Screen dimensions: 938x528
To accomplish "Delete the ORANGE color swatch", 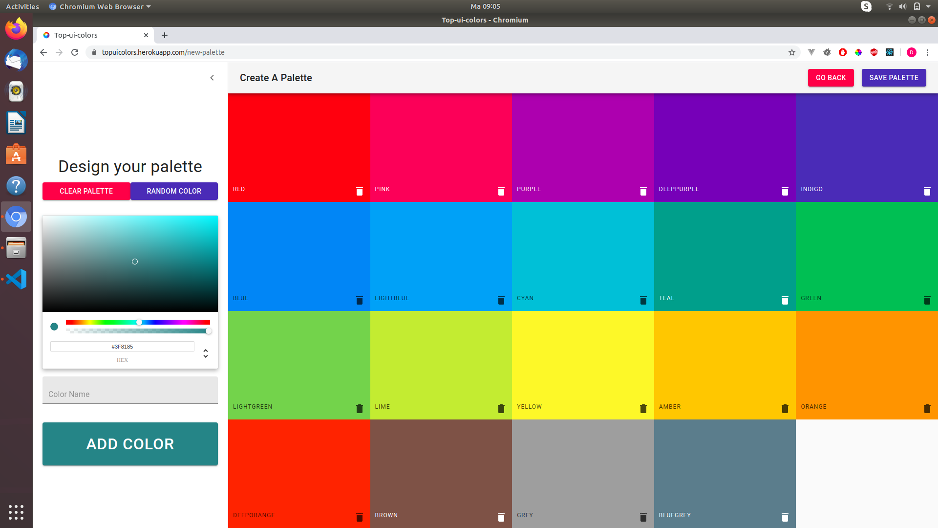I will [x=927, y=409].
